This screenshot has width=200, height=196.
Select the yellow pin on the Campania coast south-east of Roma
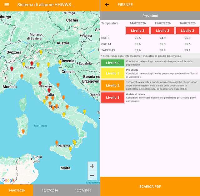64,115
